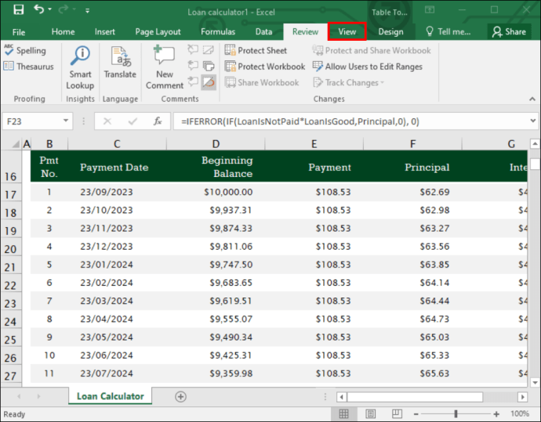Click the Payment Date column heading
Viewport: 541px width, 422px height.
coord(114,168)
